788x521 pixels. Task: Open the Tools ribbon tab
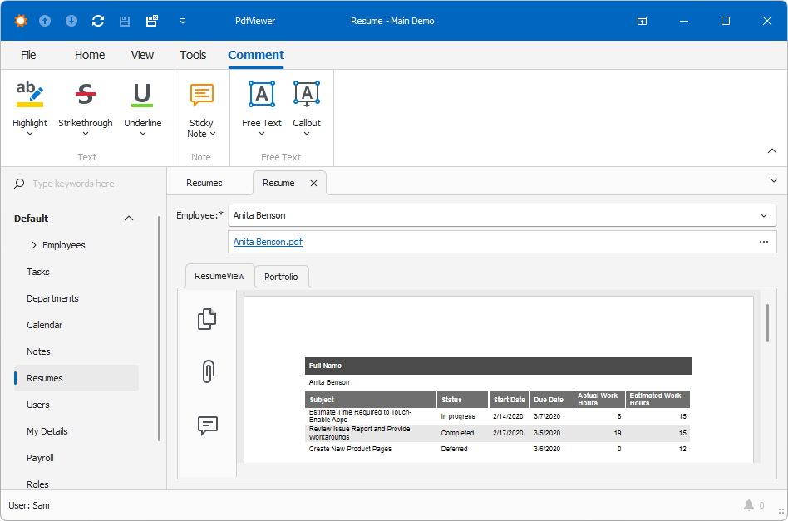[193, 55]
